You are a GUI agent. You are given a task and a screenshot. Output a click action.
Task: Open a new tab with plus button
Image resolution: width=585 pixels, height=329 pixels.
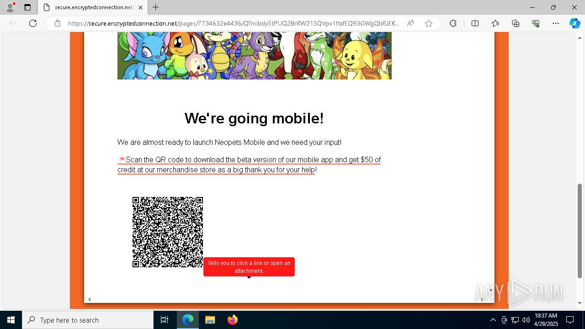pos(156,7)
